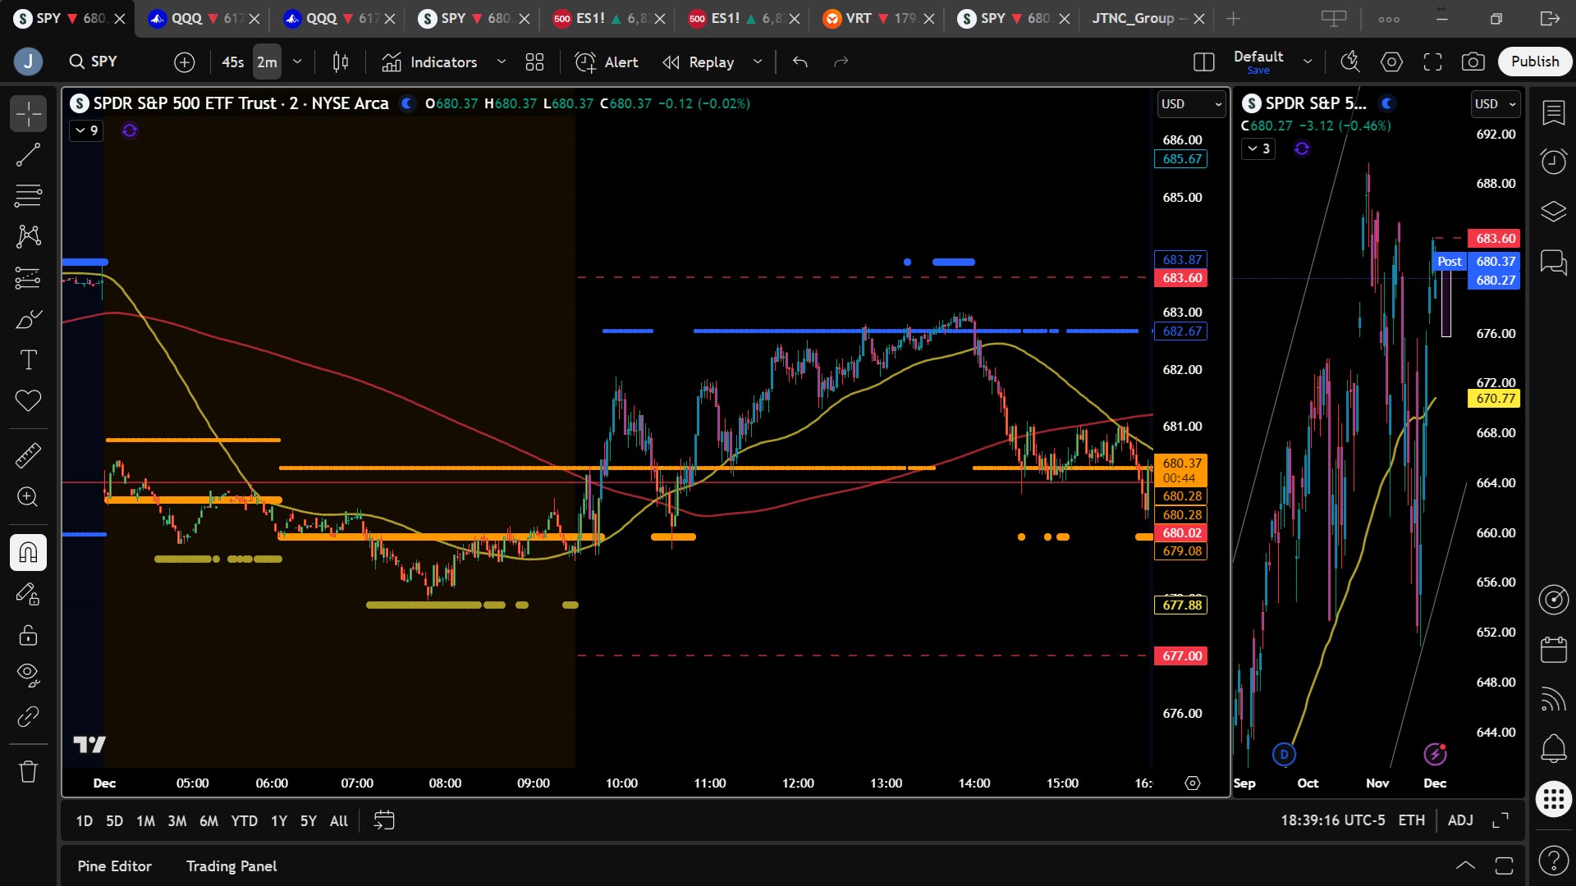Toggle hide all drawings eye icon
The width and height of the screenshot is (1576, 886).
tap(28, 674)
